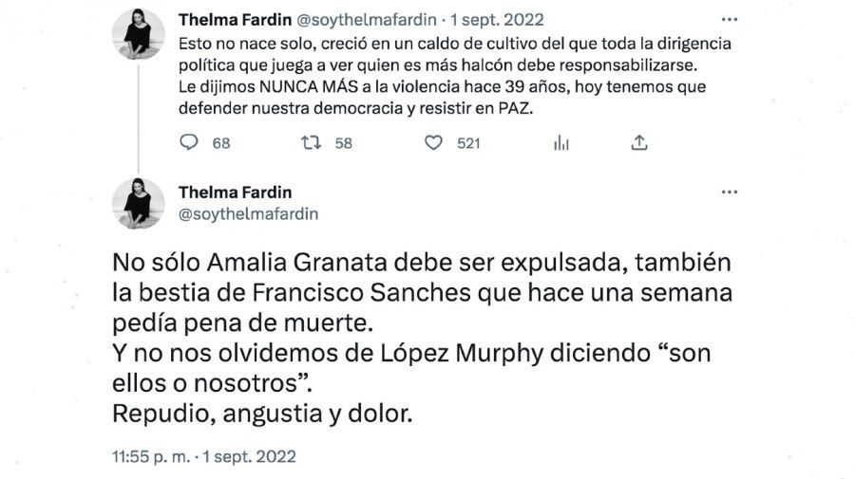Click @soythelmafardin handle under second tweet name
The width and height of the screenshot is (855, 479).
coord(249,214)
